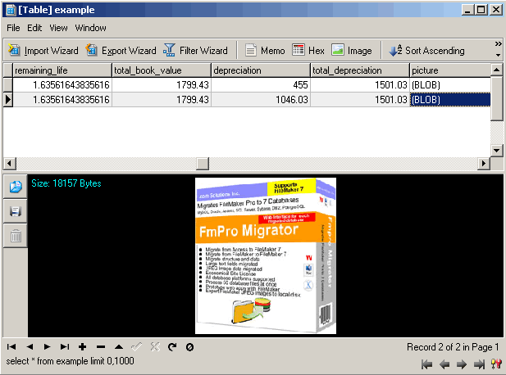Jump to the first page

[x=427, y=364]
